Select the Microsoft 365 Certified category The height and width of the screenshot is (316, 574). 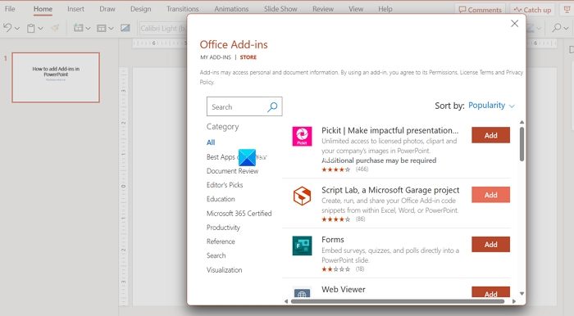coord(239,214)
